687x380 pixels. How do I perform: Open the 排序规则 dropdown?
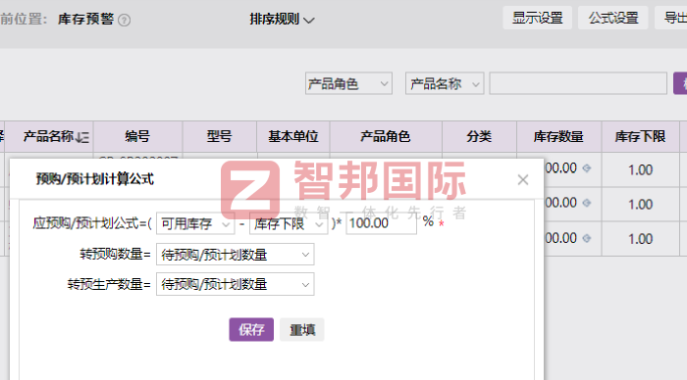pyautogui.click(x=282, y=20)
